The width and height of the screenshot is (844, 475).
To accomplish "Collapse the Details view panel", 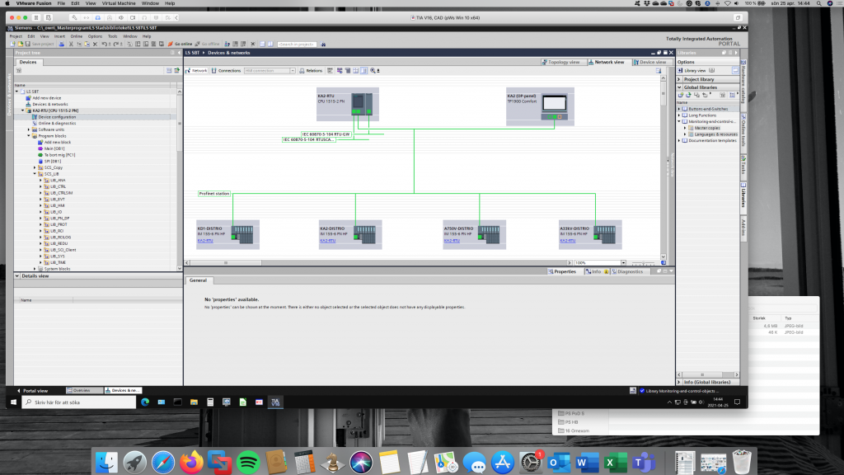I will click(x=17, y=275).
